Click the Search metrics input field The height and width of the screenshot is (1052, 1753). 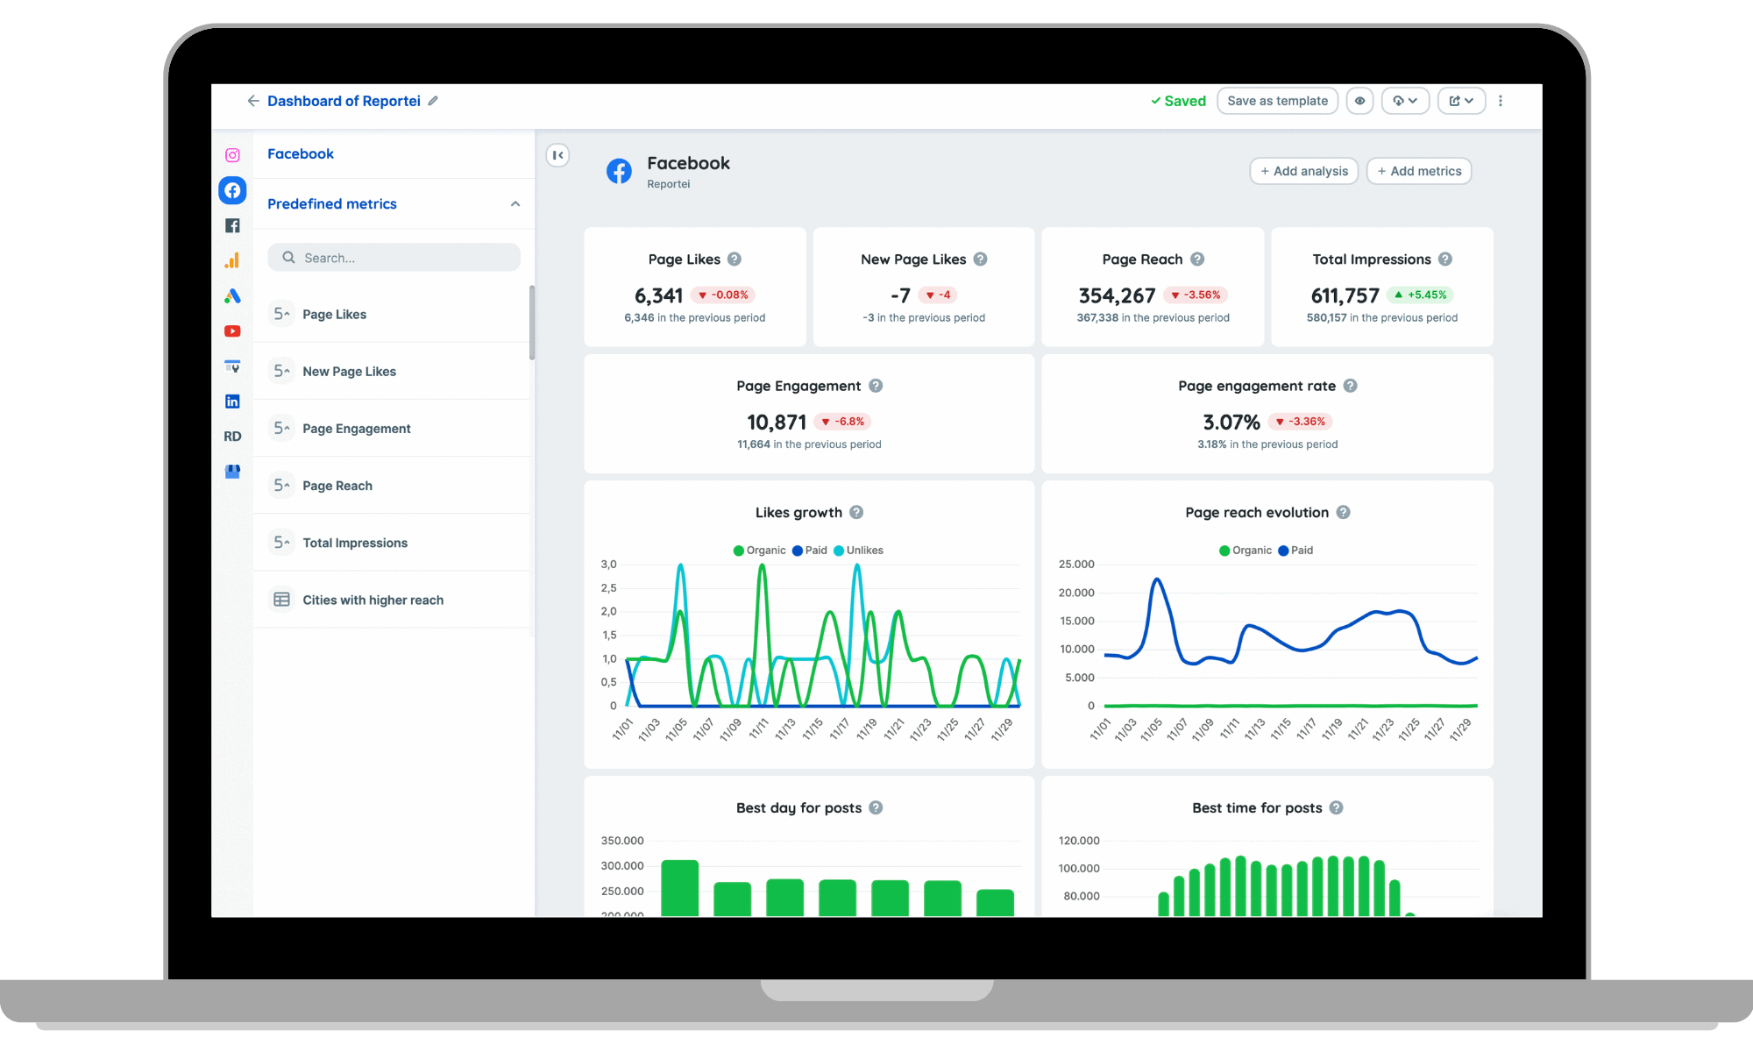tap(394, 258)
